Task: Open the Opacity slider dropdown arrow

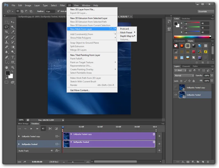Action: [x=212, y=76]
